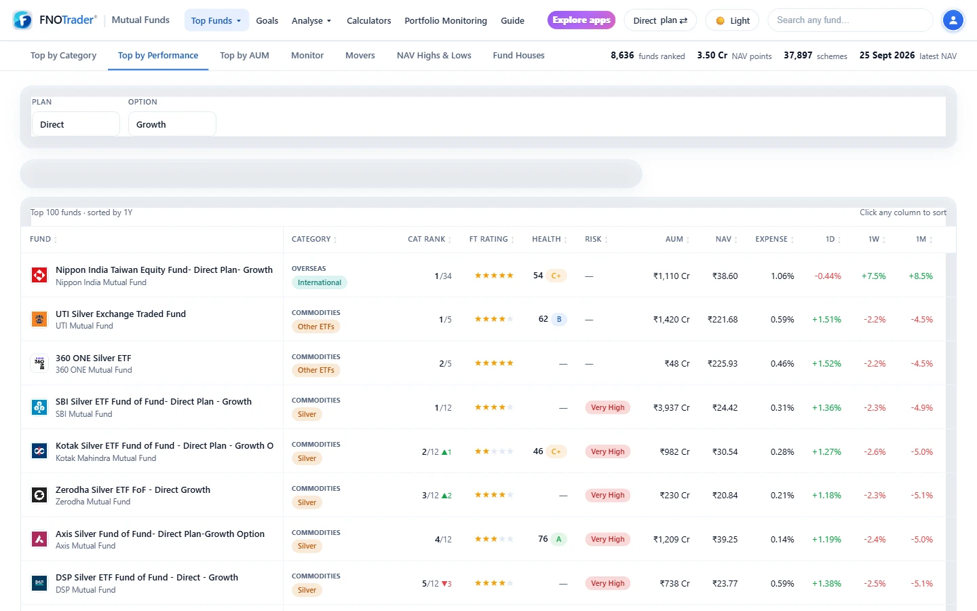The height and width of the screenshot is (611, 977).
Task: Click the SBI Mutual Fund logo icon
Action: 39,407
